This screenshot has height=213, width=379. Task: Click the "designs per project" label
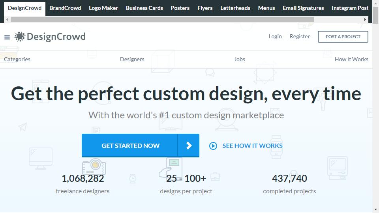pos(186,191)
